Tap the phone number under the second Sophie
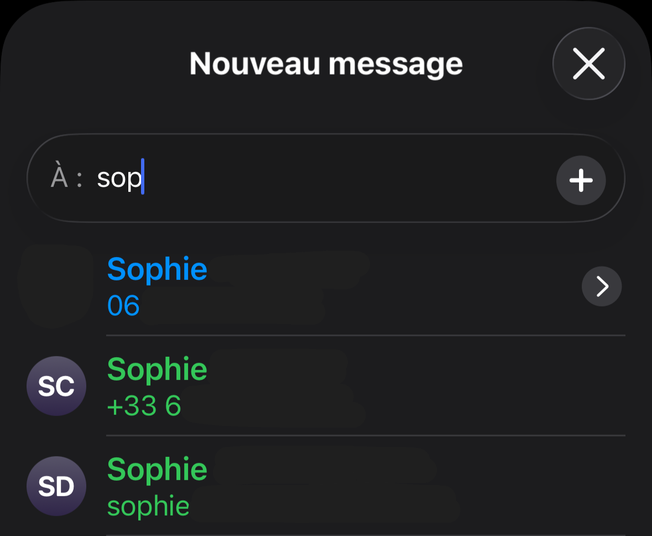This screenshot has width=652, height=536. [144, 405]
